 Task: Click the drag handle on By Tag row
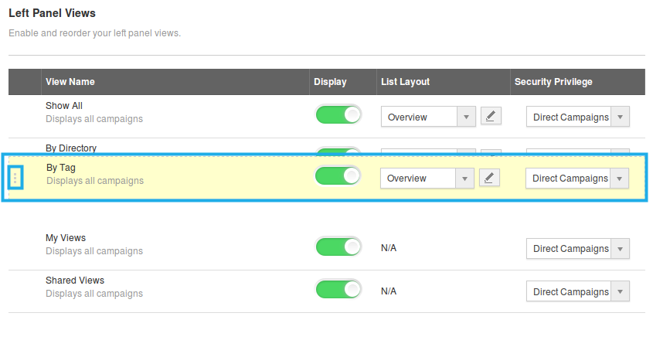tap(15, 178)
